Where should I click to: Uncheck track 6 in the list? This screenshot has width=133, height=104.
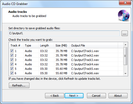pos(12,73)
